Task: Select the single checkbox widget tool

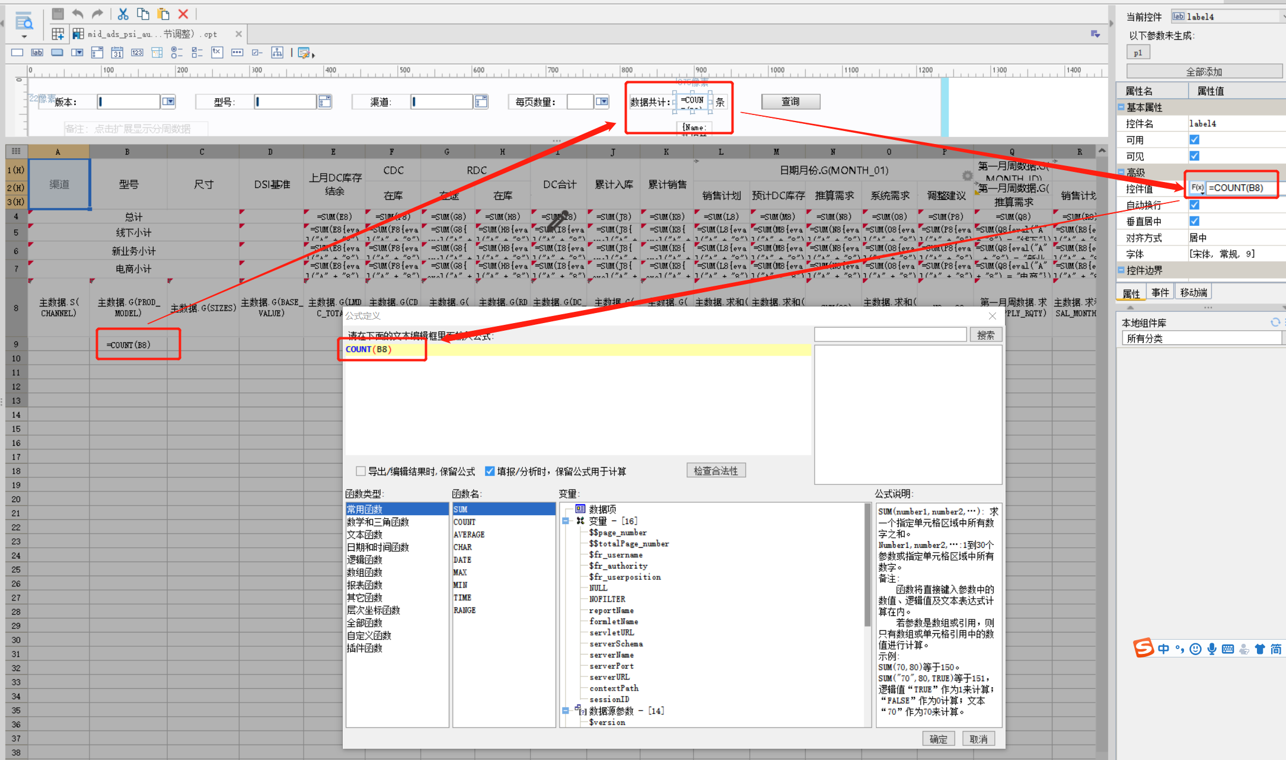Action: [257, 53]
